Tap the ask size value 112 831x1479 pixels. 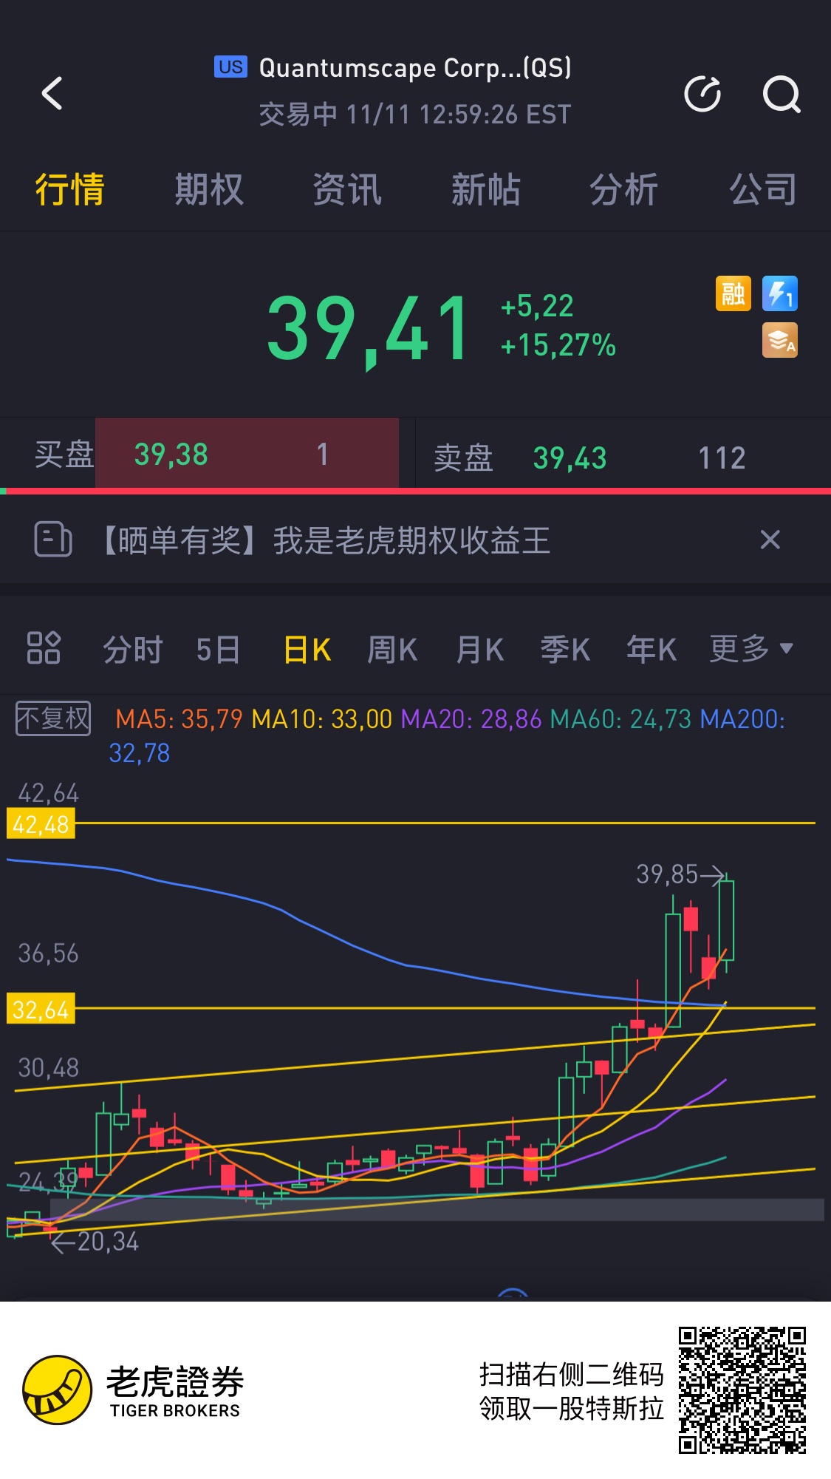pos(722,458)
